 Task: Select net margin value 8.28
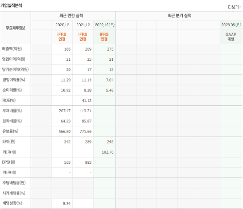(87, 90)
